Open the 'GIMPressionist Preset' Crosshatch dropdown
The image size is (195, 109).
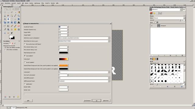(84, 81)
